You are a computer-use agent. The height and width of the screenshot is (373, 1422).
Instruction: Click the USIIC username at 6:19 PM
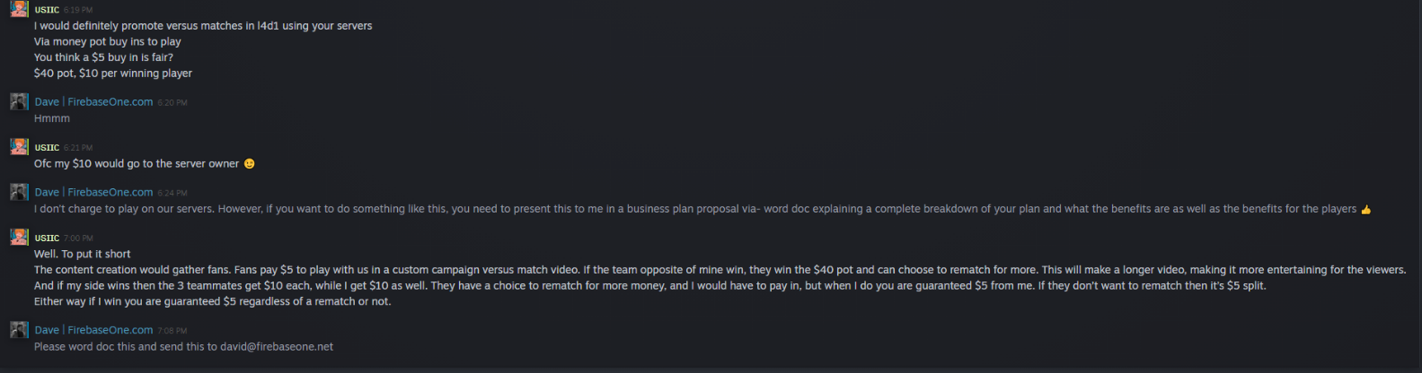(47, 10)
